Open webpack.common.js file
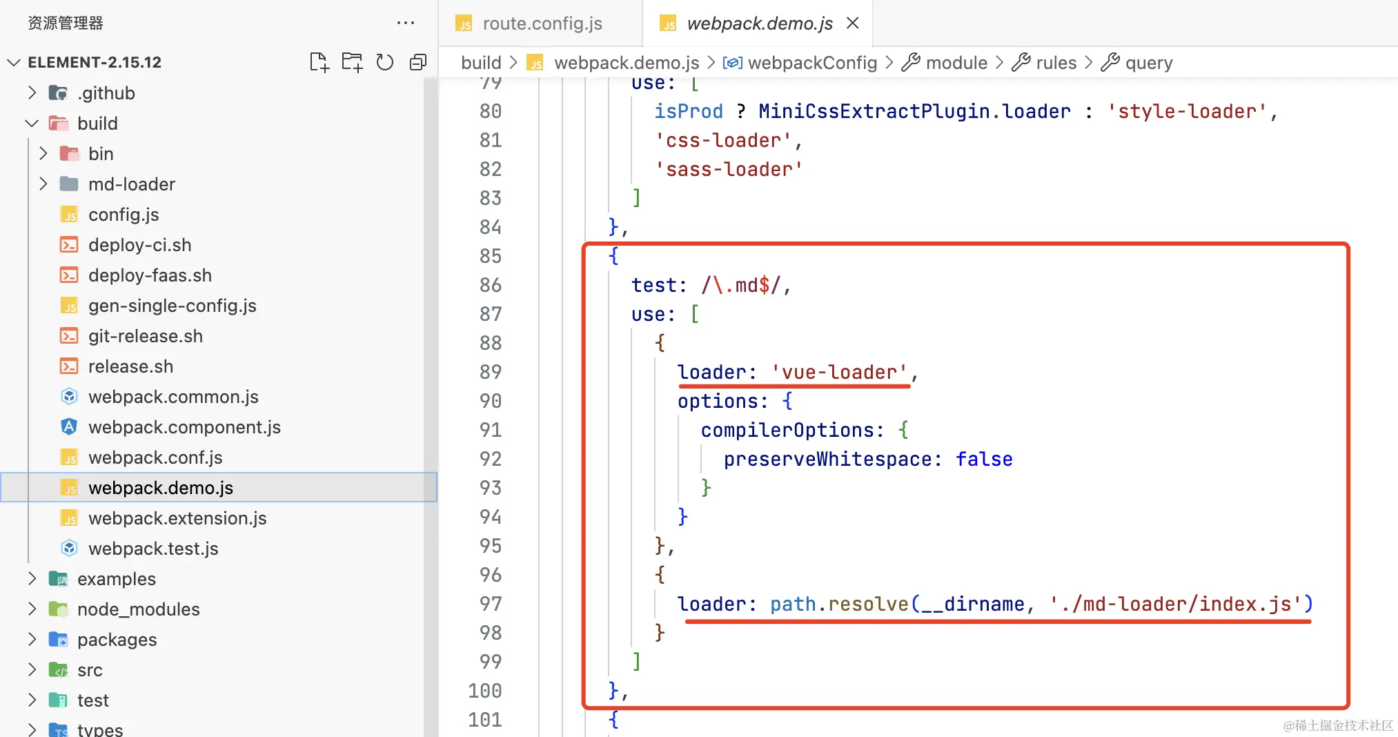1398x737 pixels. (x=173, y=397)
